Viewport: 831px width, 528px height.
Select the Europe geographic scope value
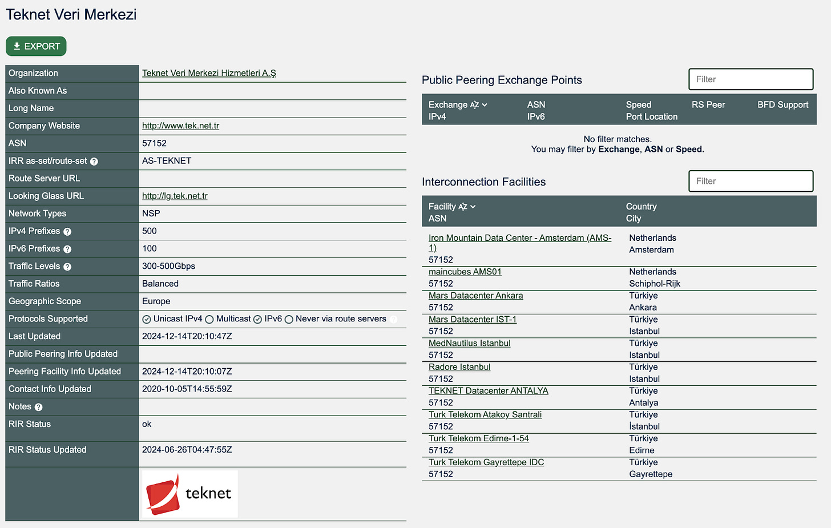click(x=156, y=301)
